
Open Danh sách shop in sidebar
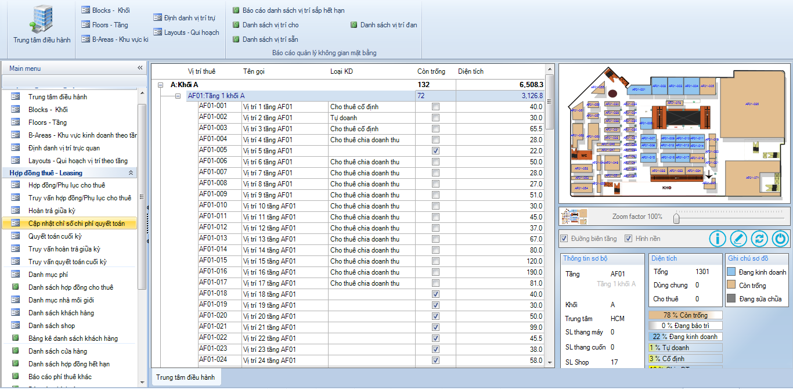point(52,326)
